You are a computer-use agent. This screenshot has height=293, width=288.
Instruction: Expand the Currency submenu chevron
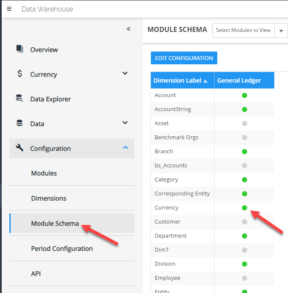[x=125, y=73]
